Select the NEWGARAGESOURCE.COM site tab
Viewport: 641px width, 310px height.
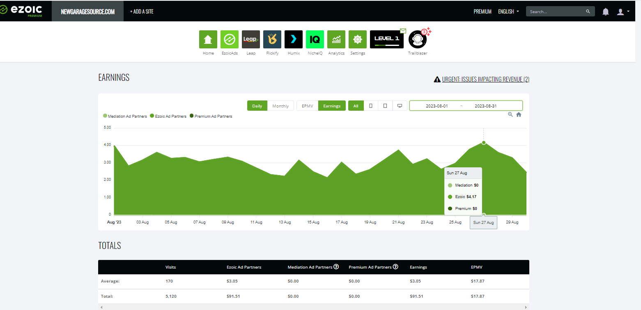point(87,11)
